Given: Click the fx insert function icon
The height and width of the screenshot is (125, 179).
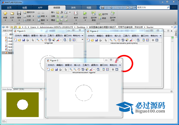Looking at the screenshot, I should click(x=62, y=12).
